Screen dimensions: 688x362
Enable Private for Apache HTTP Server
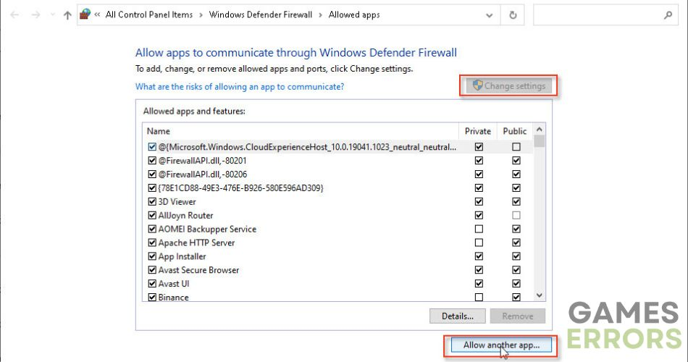pos(479,243)
